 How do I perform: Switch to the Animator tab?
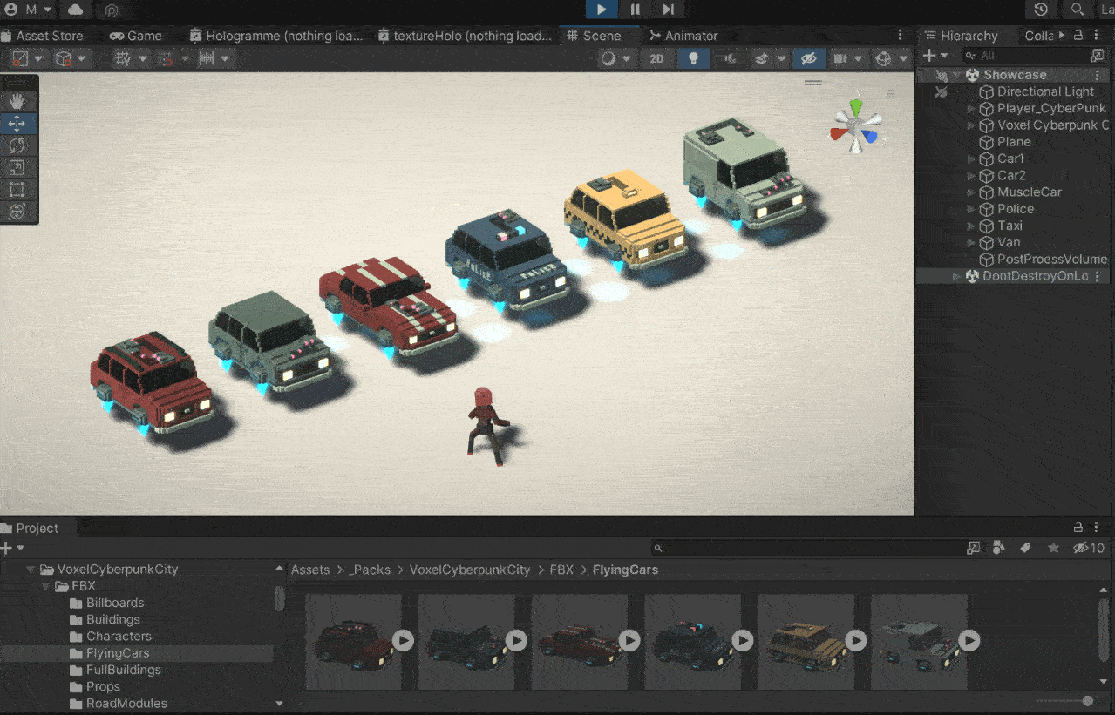click(x=683, y=36)
